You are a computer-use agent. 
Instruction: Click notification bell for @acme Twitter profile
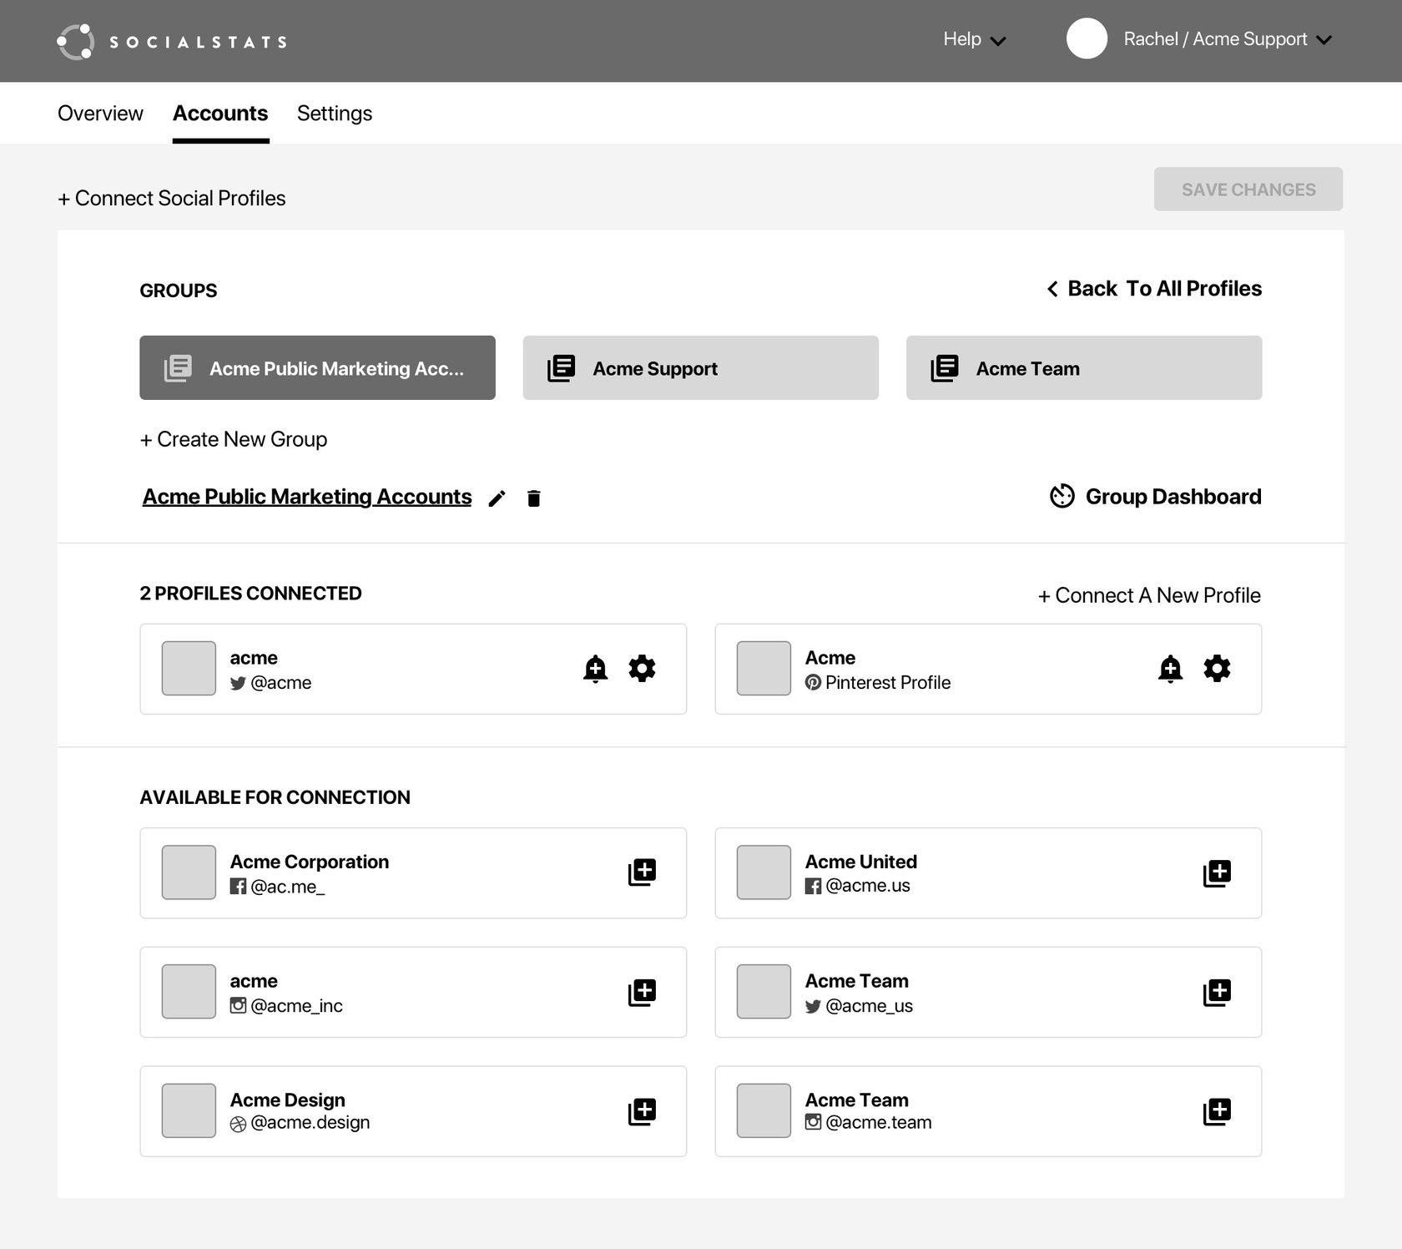click(595, 669)
